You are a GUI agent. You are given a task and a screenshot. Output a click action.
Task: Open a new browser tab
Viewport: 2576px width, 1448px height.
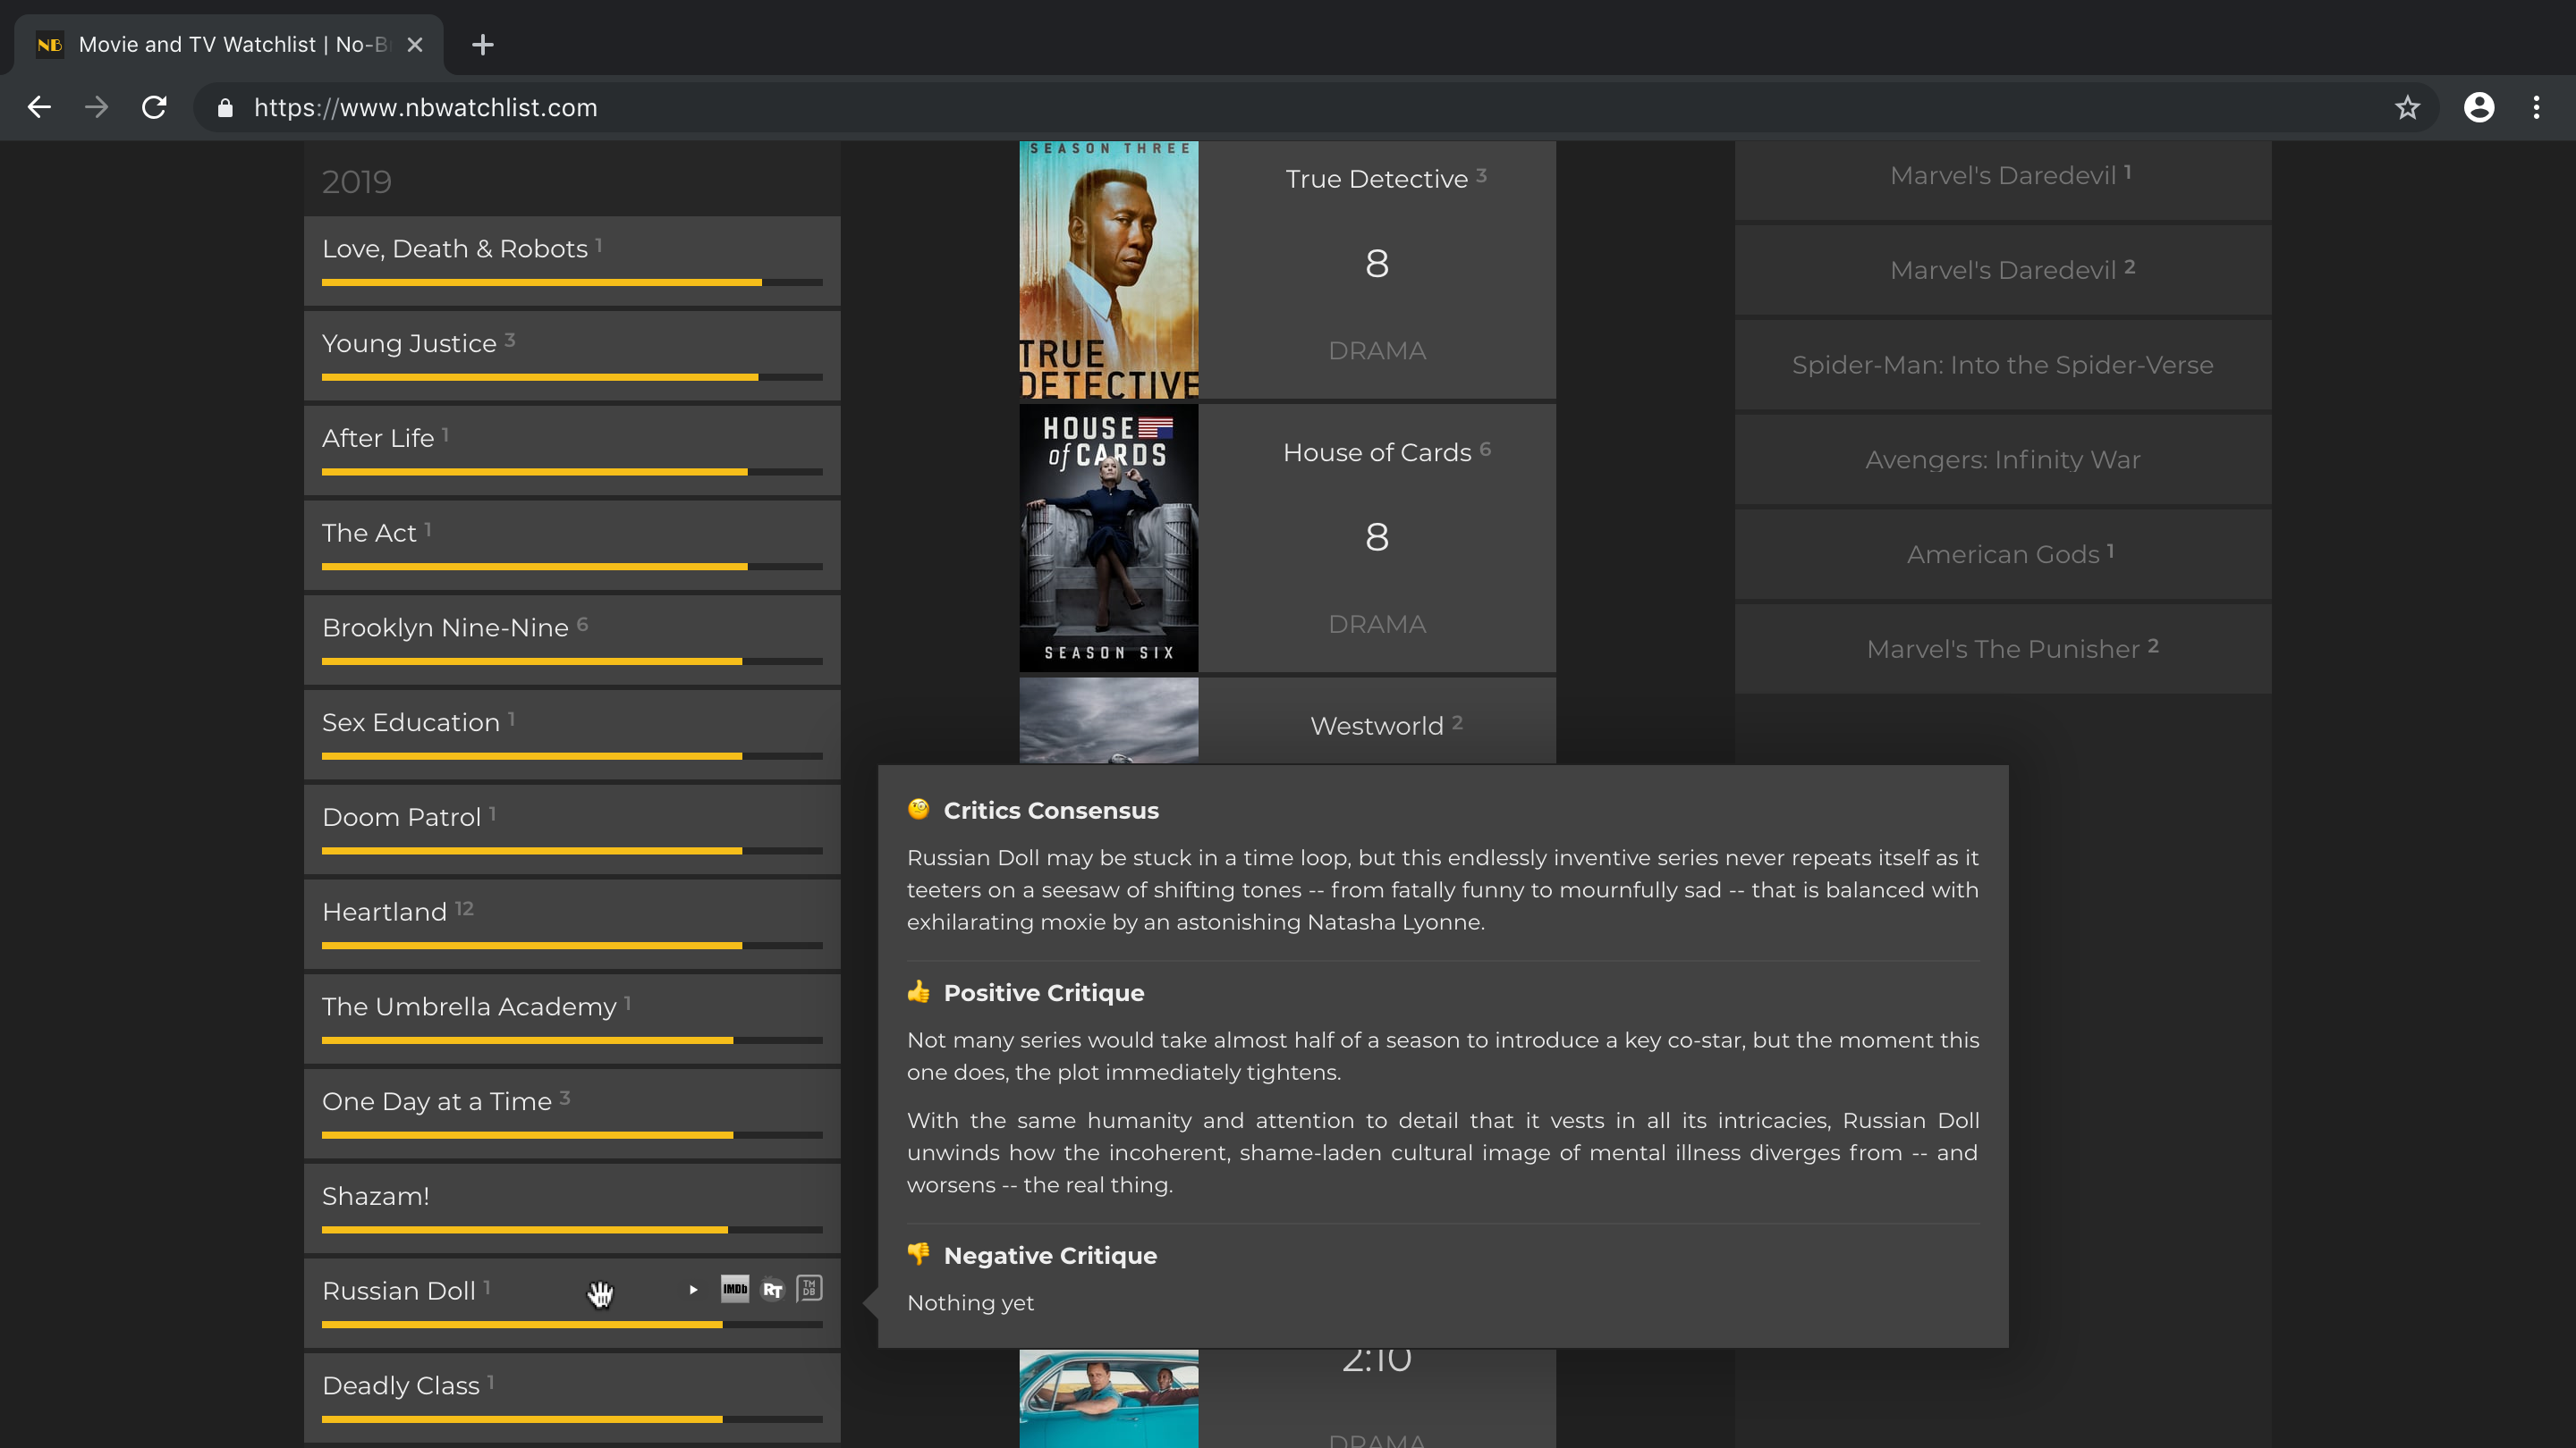(483, 44)
